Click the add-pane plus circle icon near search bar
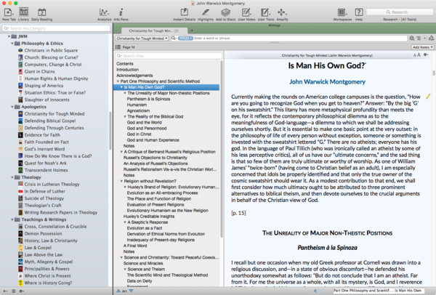436x295 pixels. pos(424,39)
